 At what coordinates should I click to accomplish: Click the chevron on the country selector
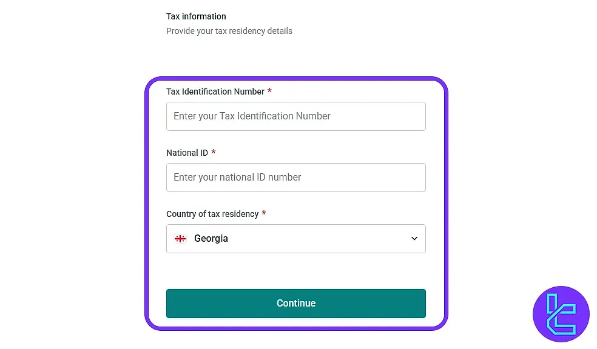(x=414, y=238)
